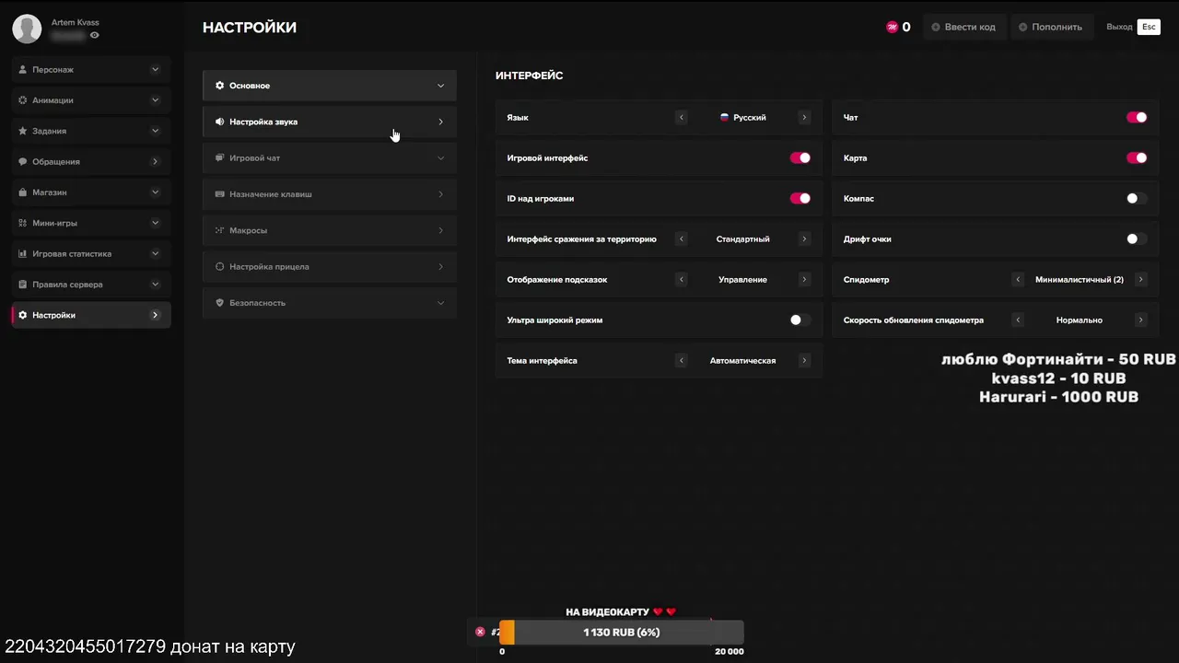Click the ИНТЕРФЕЙС section heading

[x=529, y=76]
